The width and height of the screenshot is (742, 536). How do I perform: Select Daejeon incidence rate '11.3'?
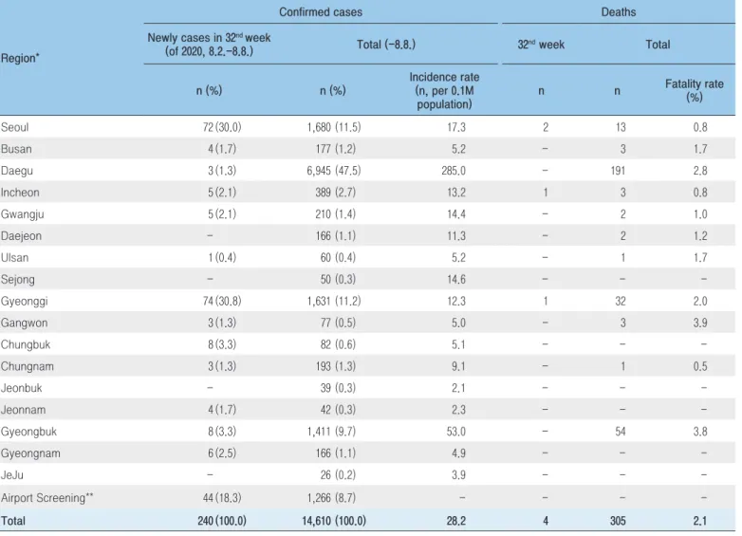[x=456, y=236]
